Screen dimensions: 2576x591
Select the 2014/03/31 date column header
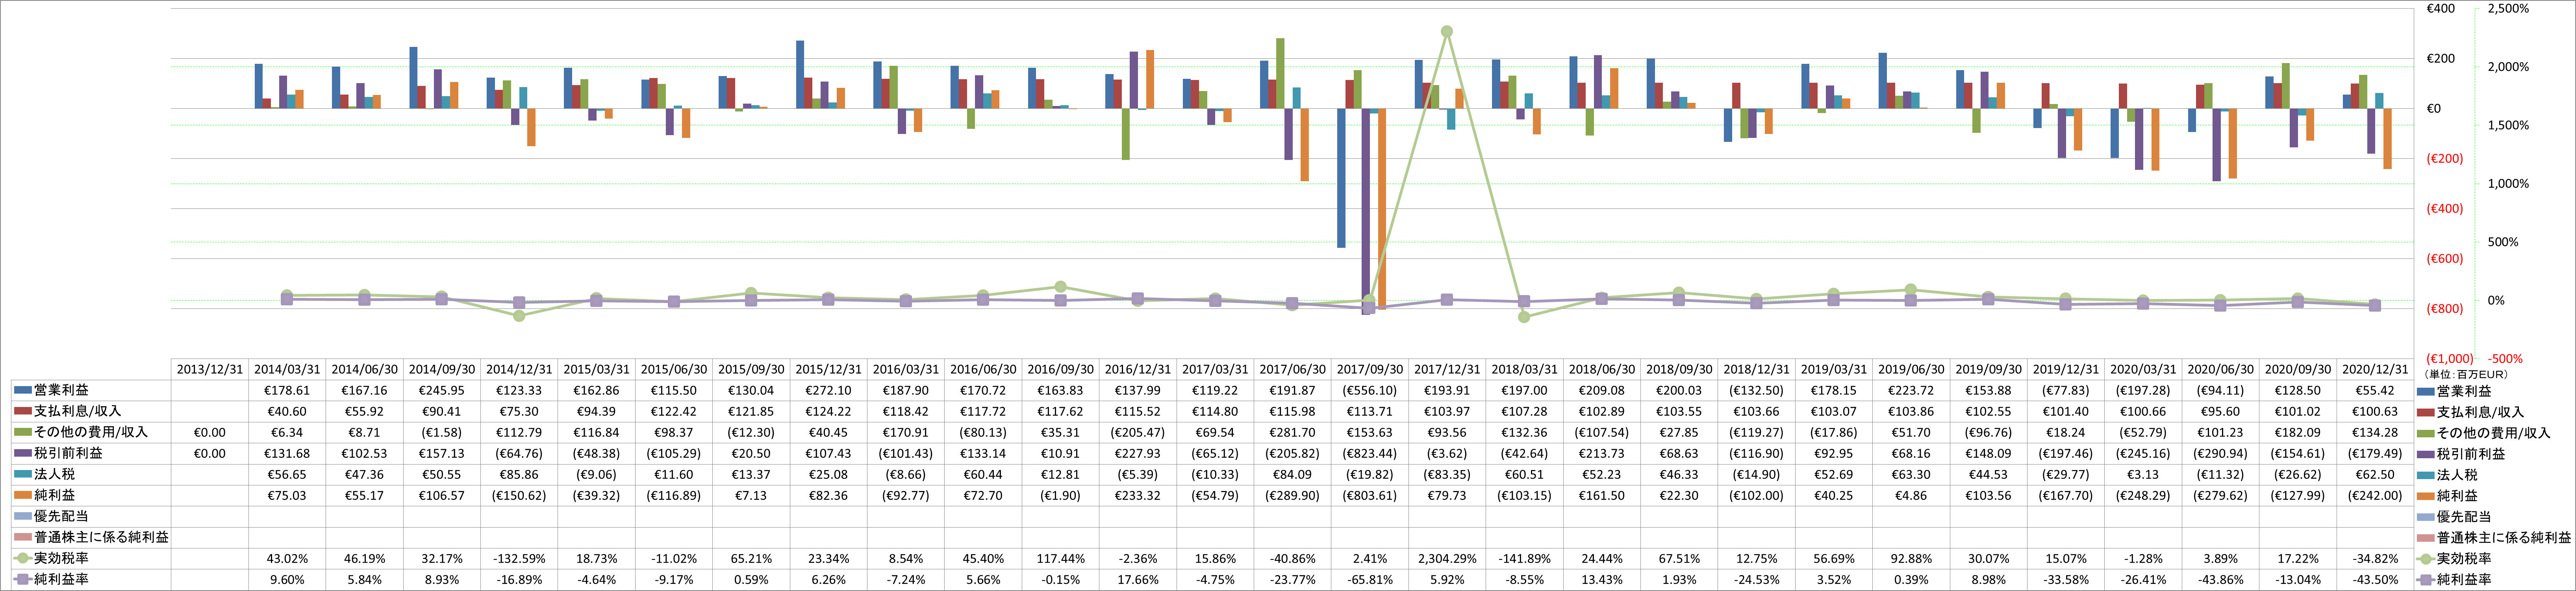tap(287, 369)
